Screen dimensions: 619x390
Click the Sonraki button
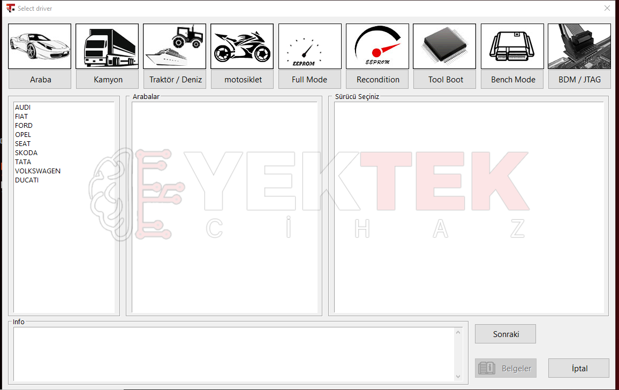click(505, 334)
